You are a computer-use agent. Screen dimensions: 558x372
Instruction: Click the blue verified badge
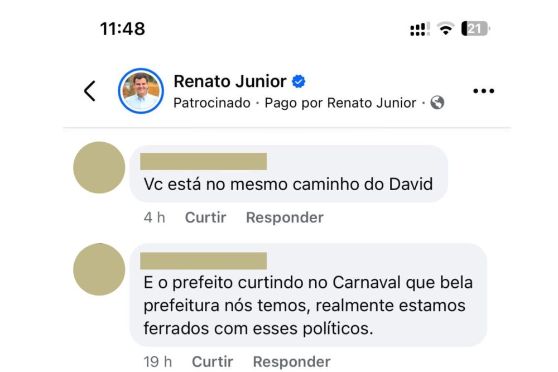(x=299, y=82)
